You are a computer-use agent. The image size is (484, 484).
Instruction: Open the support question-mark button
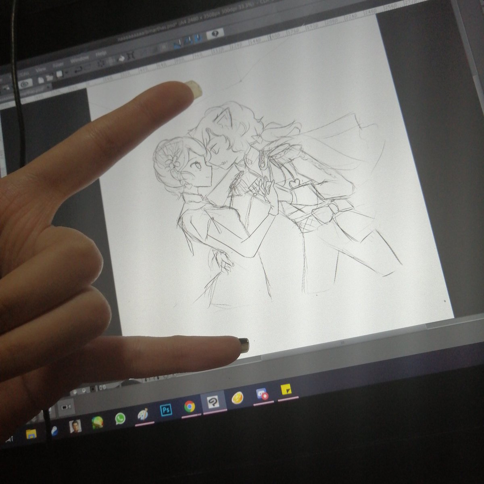(215, 33)
